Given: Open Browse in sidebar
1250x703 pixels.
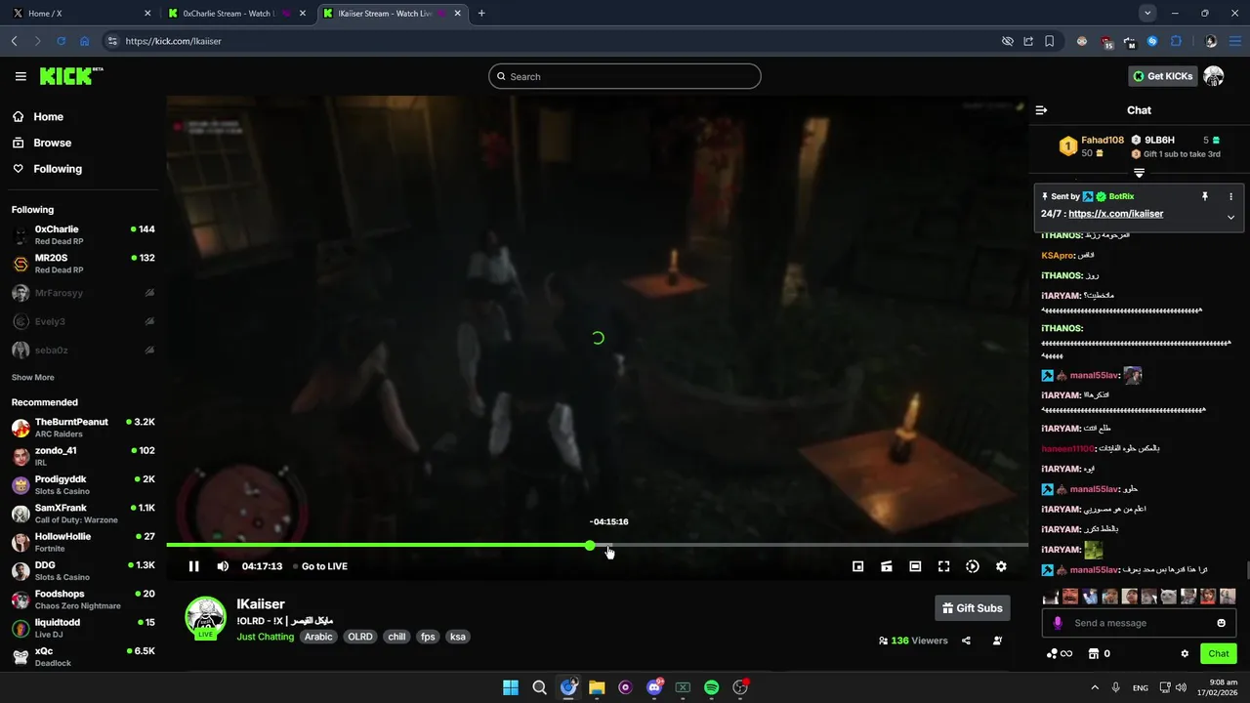Looking at the screenshot, I should 52,143.
